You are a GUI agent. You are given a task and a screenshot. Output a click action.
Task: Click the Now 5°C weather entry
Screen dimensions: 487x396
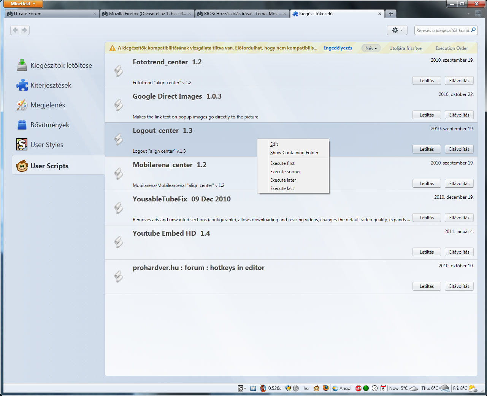[x=404, y=388]
